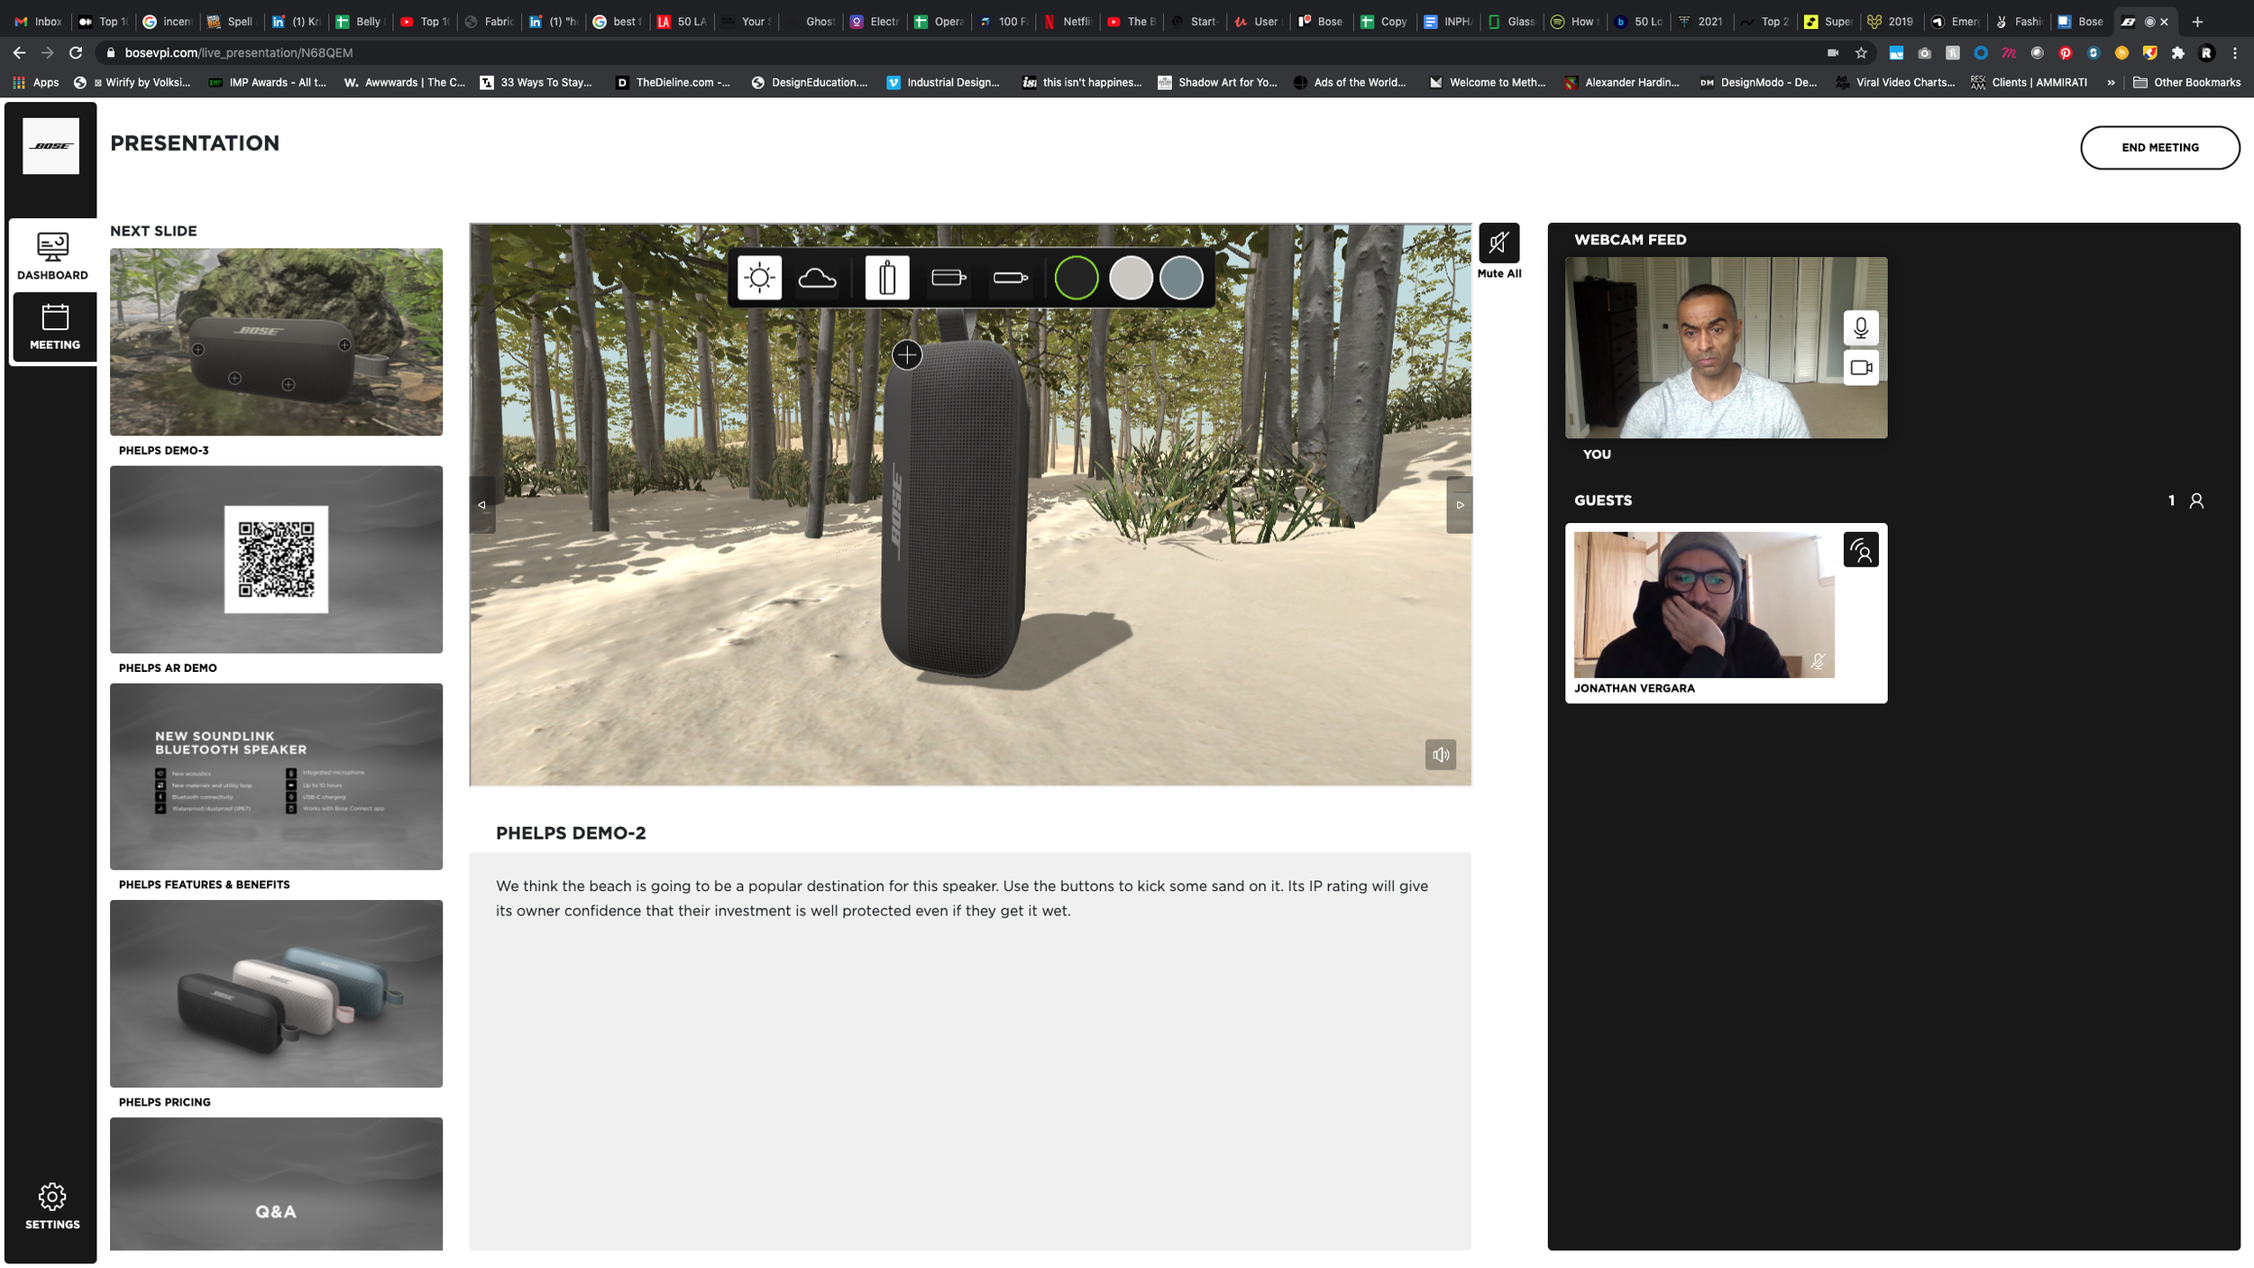Open the Inbox Gmail tab
This screenshot has height=1268, width=2254.
coord(39,22)
